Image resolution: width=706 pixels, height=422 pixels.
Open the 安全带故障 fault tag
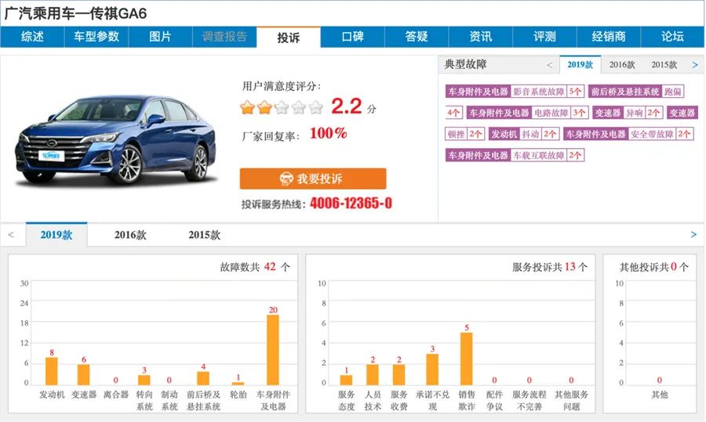pos(652,134)
